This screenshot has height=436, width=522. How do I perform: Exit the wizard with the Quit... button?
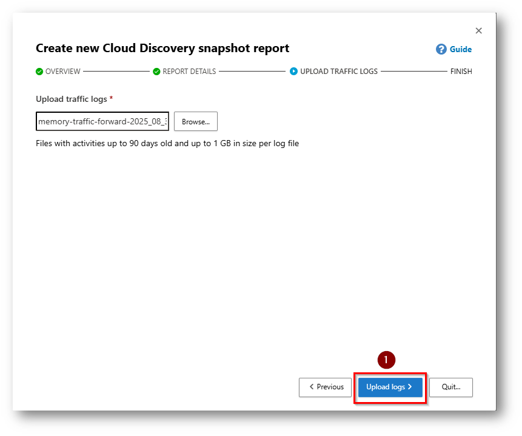click(x=450, y=387)
